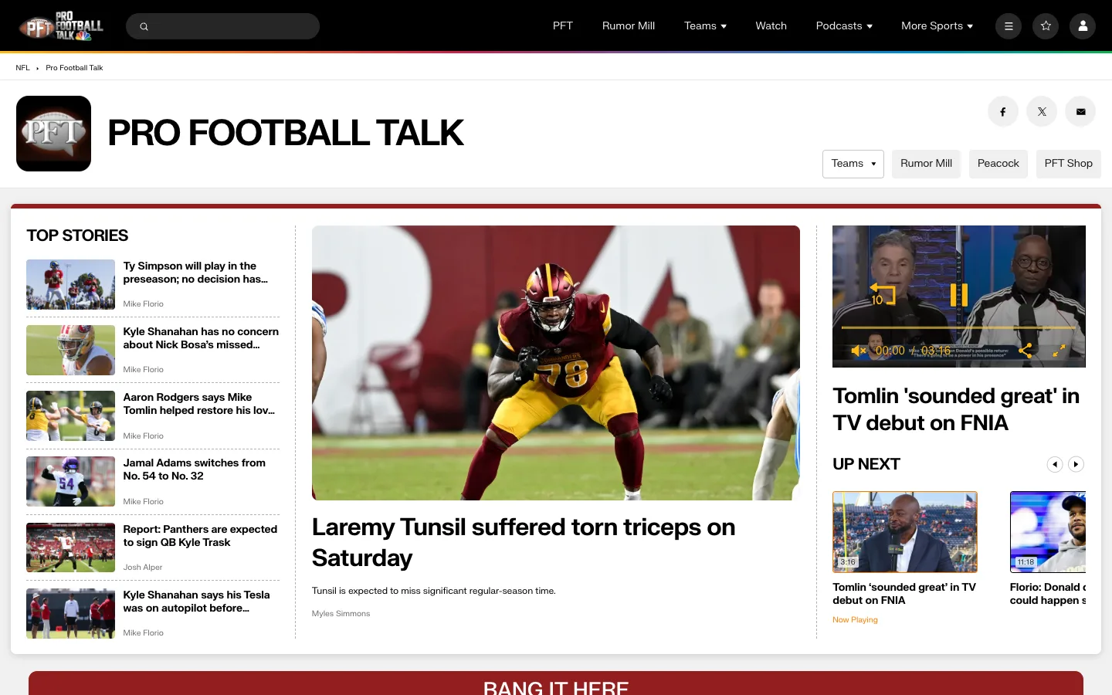Open favorites star icon

[x=1046, y=26]
